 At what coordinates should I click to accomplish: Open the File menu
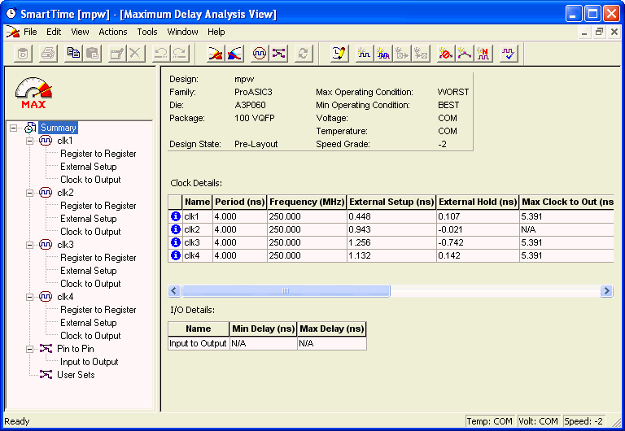coord(30,32)
